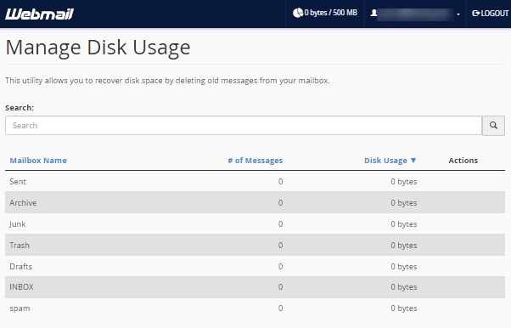Click message count in Sent row
This screenshot has width=511, height=328.
tap(280, 182)
